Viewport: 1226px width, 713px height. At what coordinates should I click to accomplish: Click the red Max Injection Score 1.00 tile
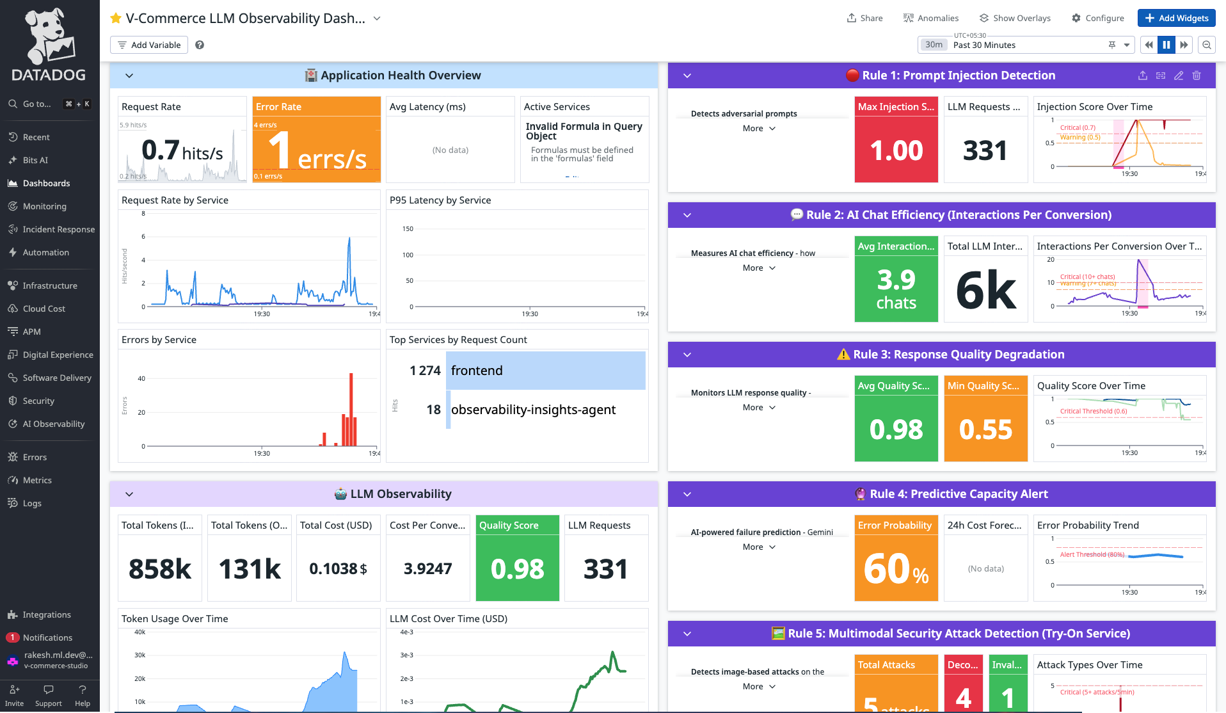(896, 140)
